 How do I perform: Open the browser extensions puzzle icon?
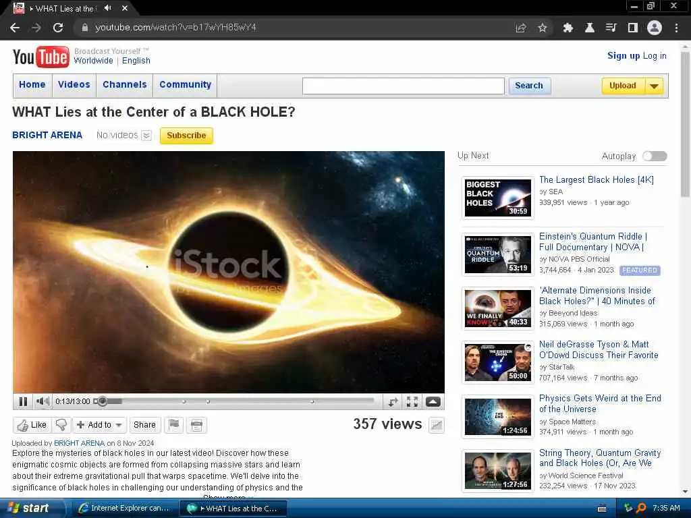[x=568, y=28]
